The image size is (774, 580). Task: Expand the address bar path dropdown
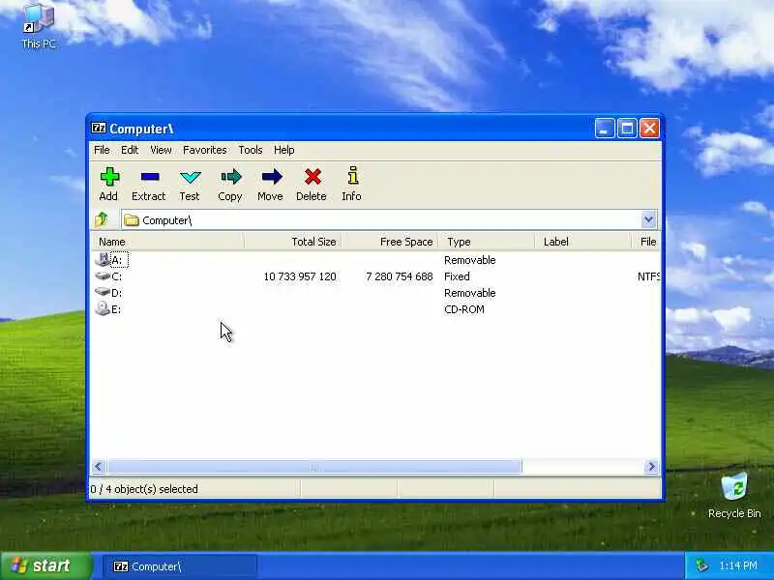[648, 219]
